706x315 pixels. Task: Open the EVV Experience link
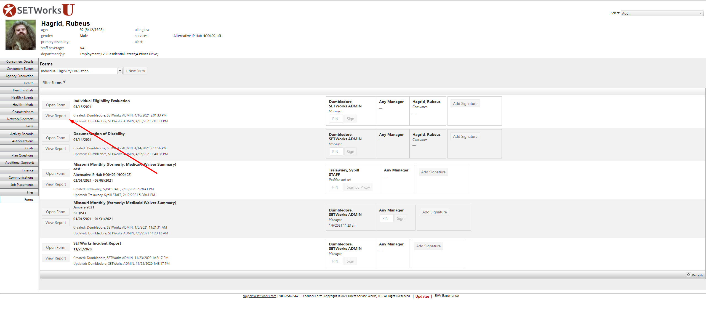(x=446, y=296)
